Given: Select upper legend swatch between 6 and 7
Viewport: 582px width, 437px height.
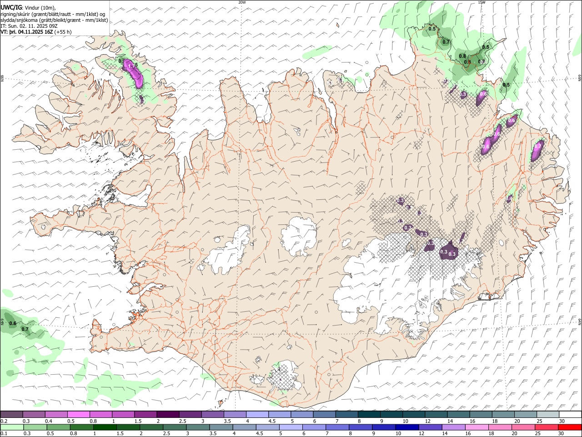Looking at the screenshot, I should [324, 414].
